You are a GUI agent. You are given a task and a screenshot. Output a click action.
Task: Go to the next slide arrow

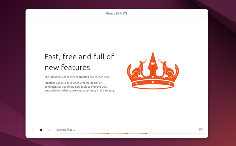pos(49,130)
